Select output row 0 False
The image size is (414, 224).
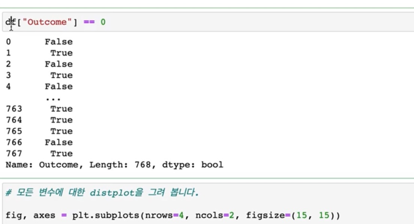click(39, 42)
